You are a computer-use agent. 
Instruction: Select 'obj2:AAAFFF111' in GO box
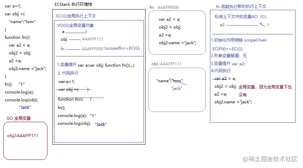click(22, 136)
